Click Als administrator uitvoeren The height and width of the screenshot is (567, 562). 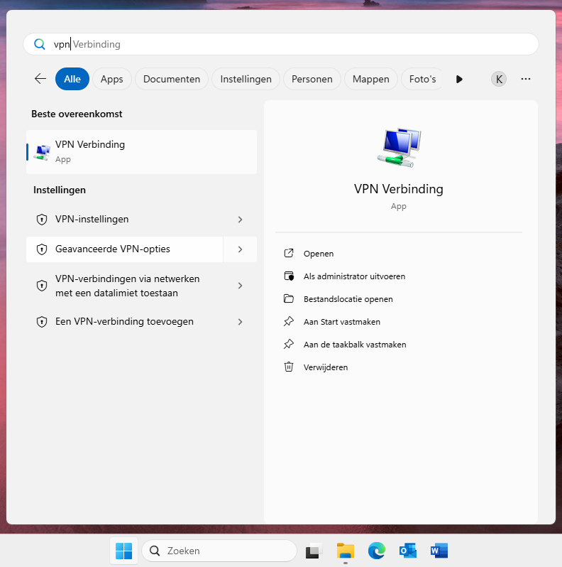click(x=354, y=276)
